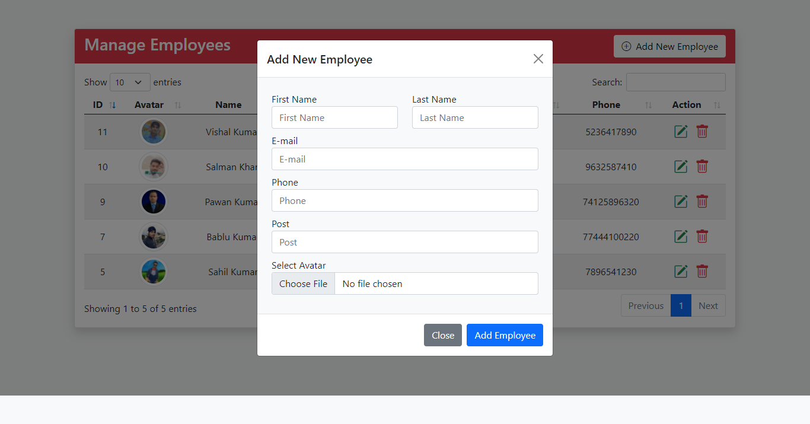Go to the Next page of entries
The height and width of the screenshot is (424, 810).
[708, 305]
